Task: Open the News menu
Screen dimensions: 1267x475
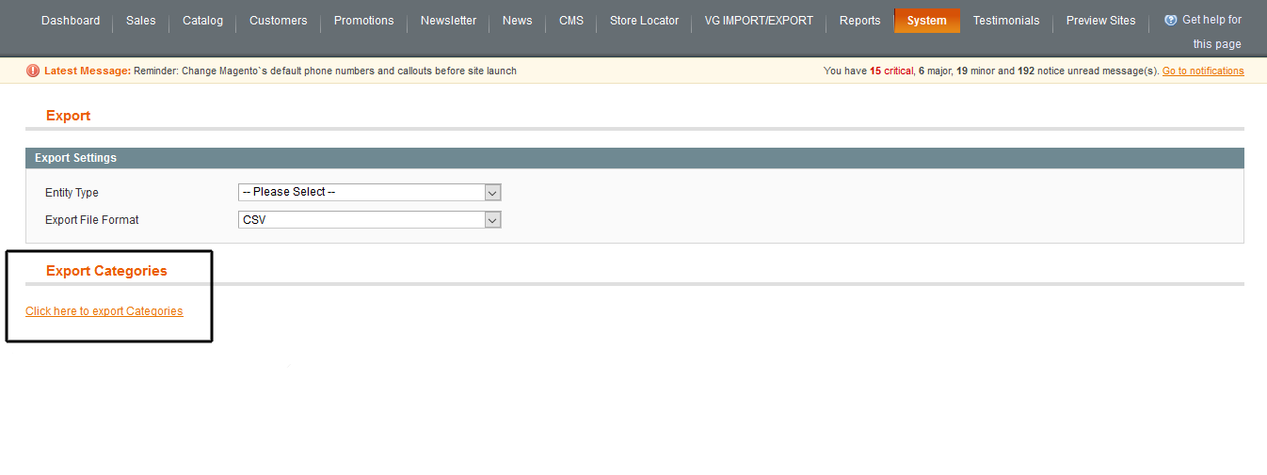Action: (x=517, y=21)
